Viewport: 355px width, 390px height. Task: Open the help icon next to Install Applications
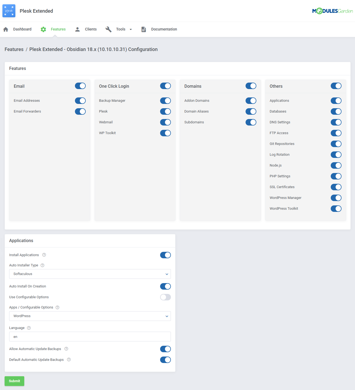coord(44,255)
